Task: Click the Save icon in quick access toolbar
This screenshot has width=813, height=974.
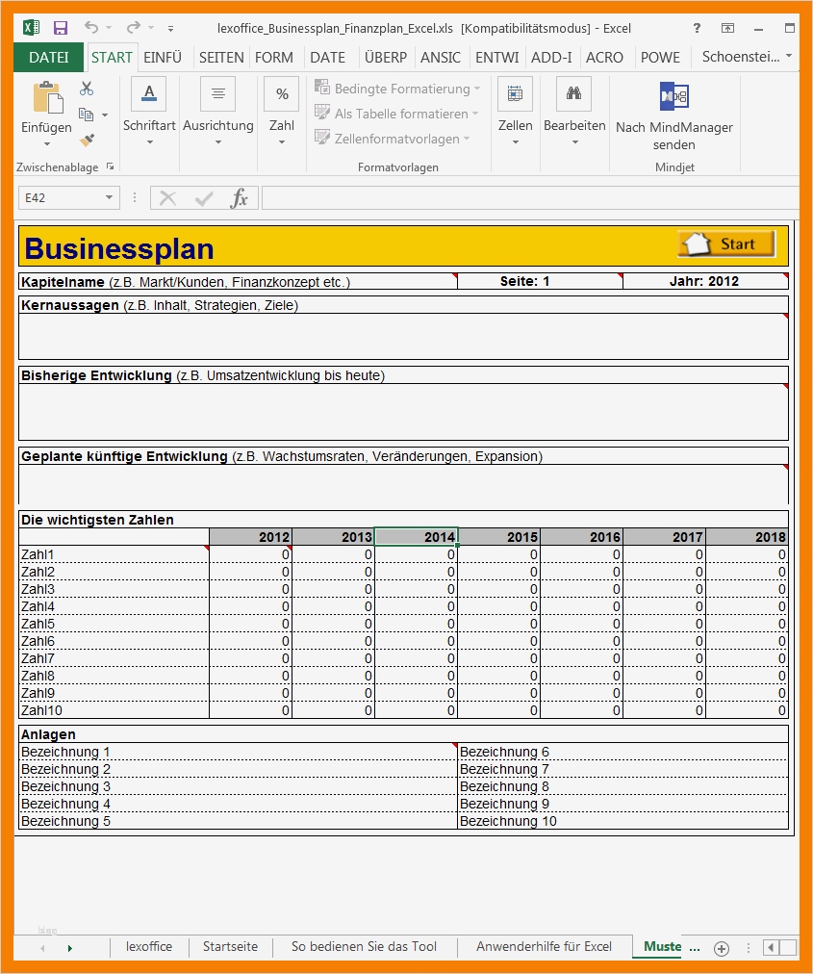Action: 61,27
